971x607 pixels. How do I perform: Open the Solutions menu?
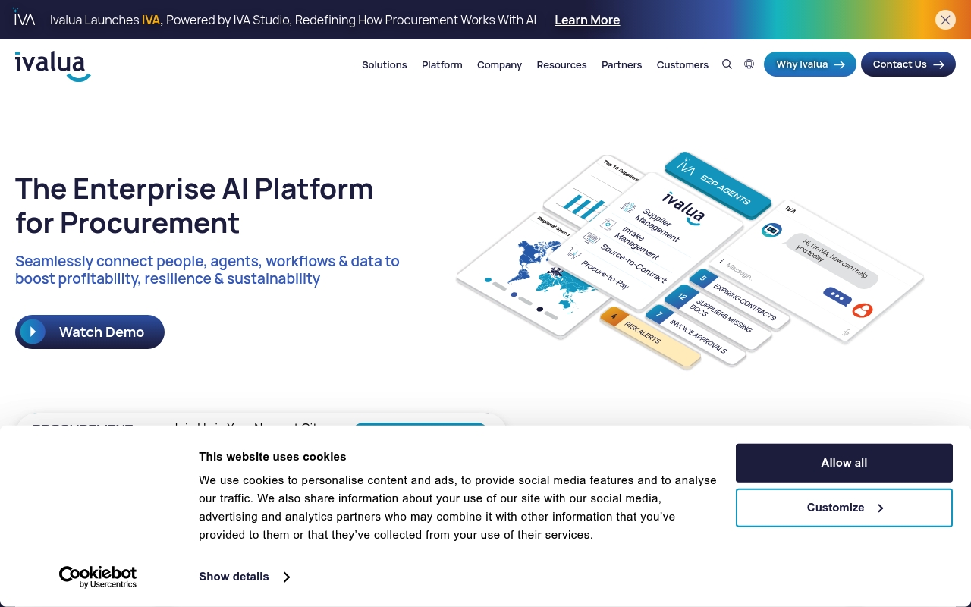tap(385, 64)
